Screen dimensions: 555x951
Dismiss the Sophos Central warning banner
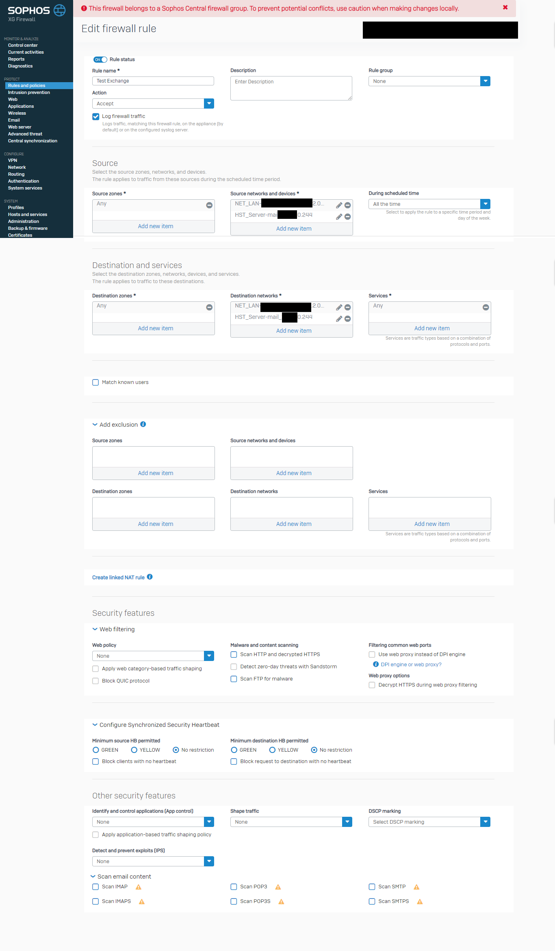[505, 7]
